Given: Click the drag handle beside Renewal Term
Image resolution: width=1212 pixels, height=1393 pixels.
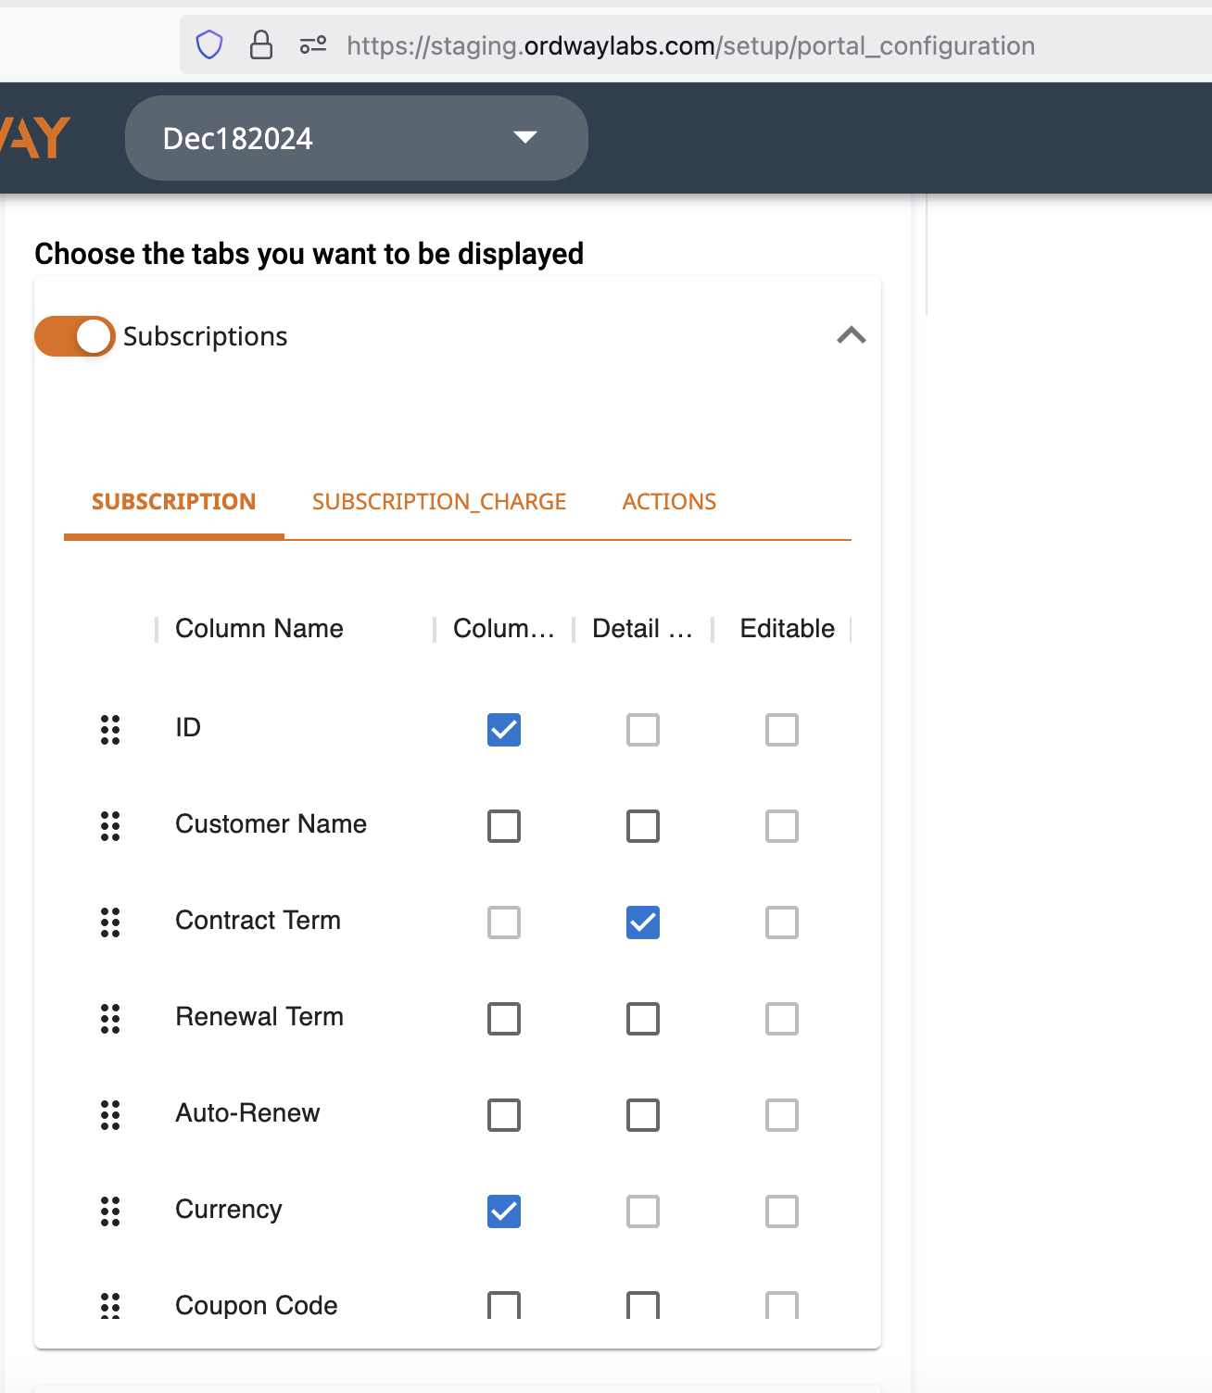Looking at the screenshot, I should [110, 1019].
